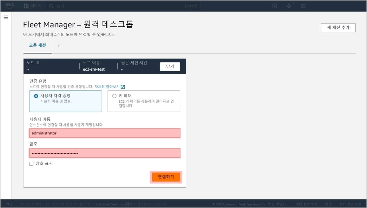
Task: Click Fleet Manager page heading
Action: [x=78, y=25]
